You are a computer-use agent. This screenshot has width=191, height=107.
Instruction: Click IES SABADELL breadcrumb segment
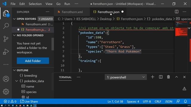pos(86,19)
